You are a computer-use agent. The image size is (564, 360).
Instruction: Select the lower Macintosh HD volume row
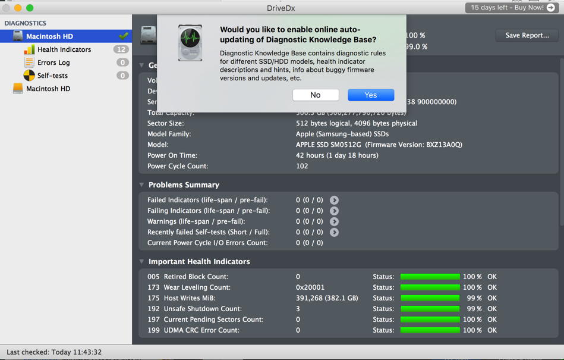pos(66,89)
